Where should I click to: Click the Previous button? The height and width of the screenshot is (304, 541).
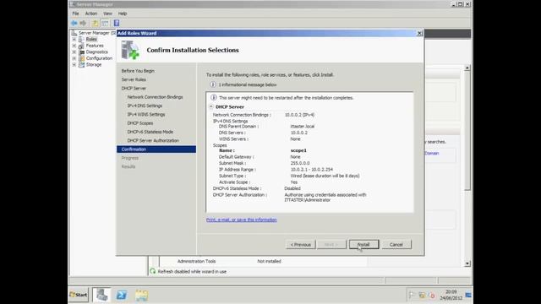click(x=301, y=244)
